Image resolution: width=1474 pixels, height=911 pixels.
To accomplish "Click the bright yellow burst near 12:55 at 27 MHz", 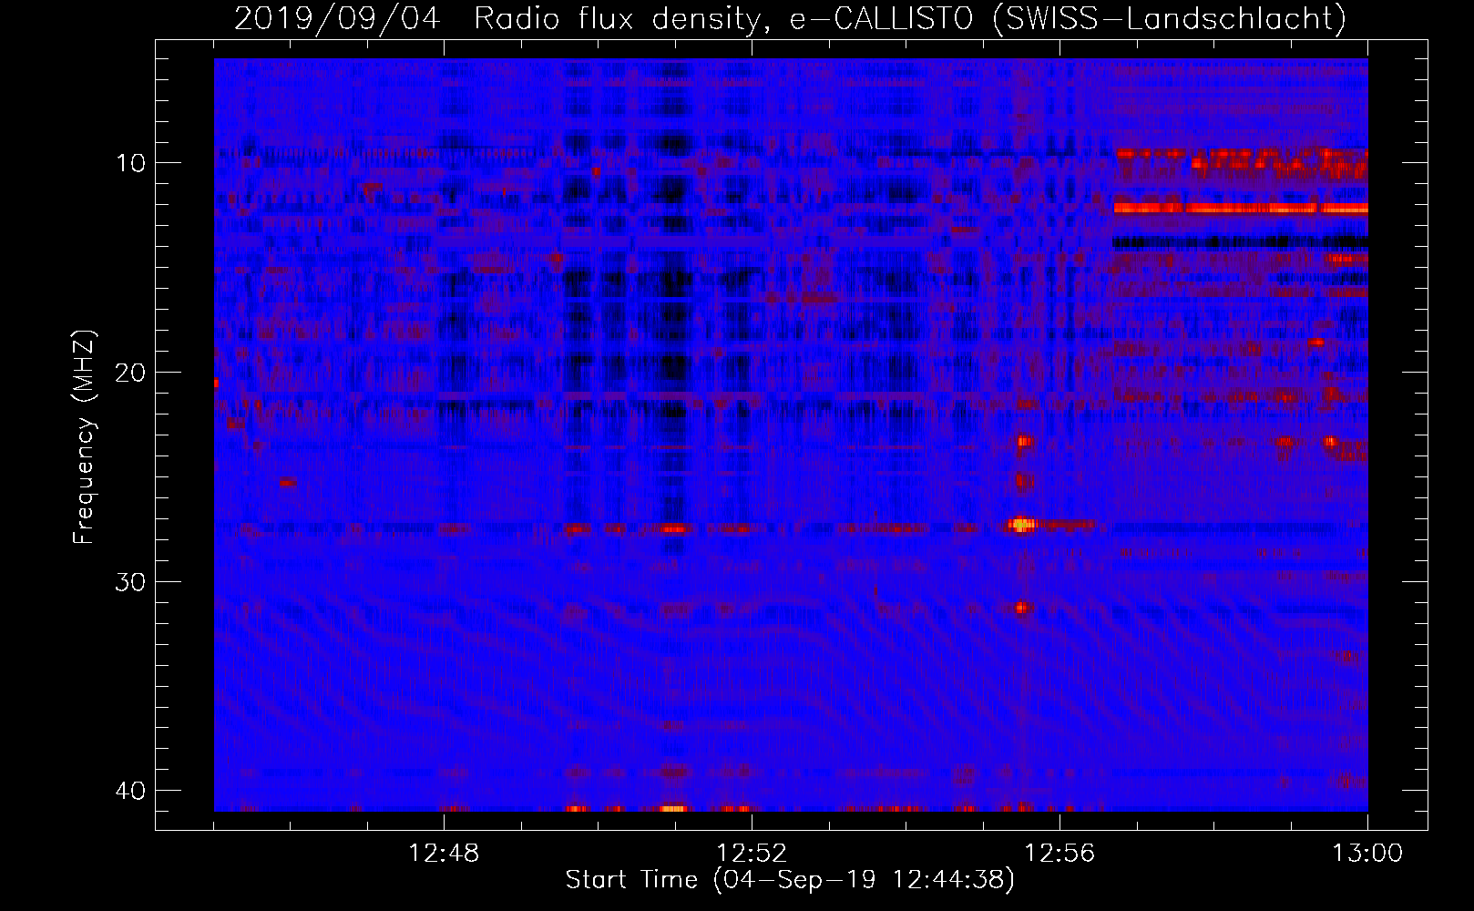I will click(1021, 524).
